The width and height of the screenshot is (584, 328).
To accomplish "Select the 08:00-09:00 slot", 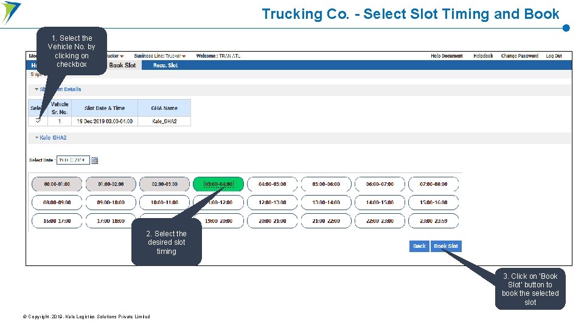I will 57,202.
